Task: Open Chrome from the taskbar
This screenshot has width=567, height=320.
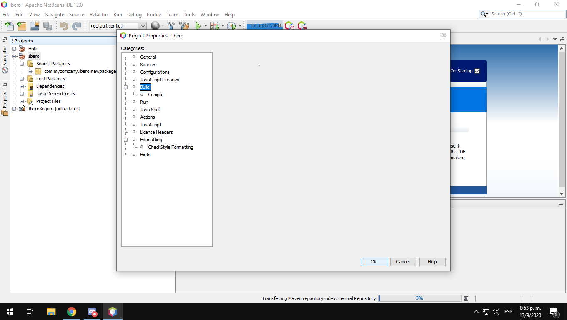Action: [x=72, y=312]
